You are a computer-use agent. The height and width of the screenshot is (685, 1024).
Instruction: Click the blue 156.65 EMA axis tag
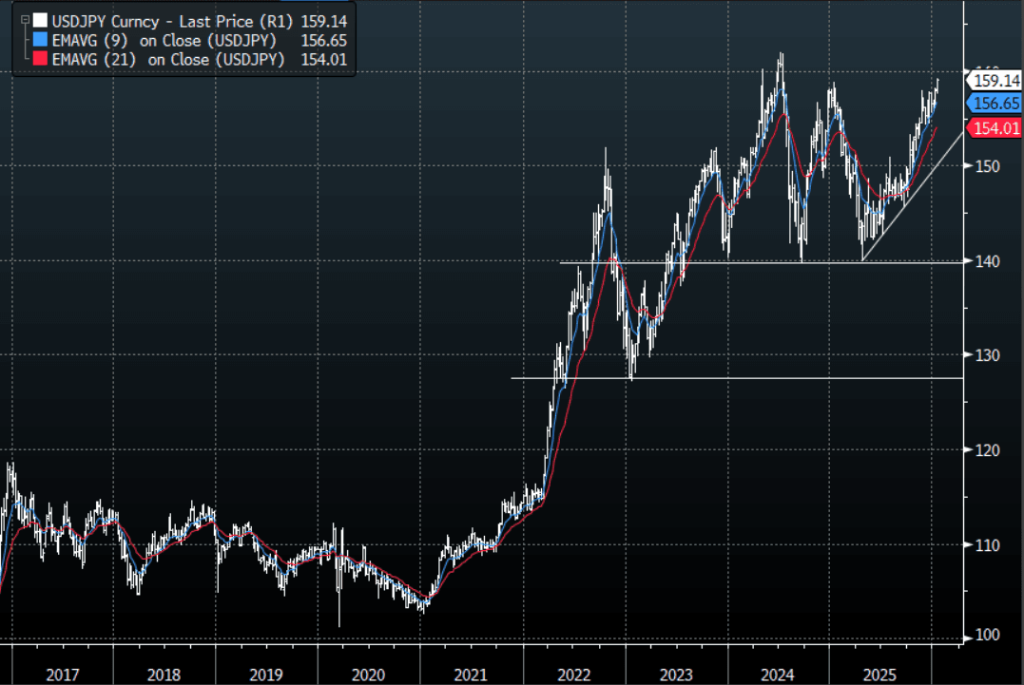[x=995, y=105]
